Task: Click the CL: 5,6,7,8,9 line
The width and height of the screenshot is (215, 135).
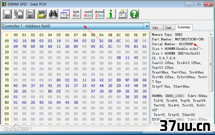Action: [163, 58]
